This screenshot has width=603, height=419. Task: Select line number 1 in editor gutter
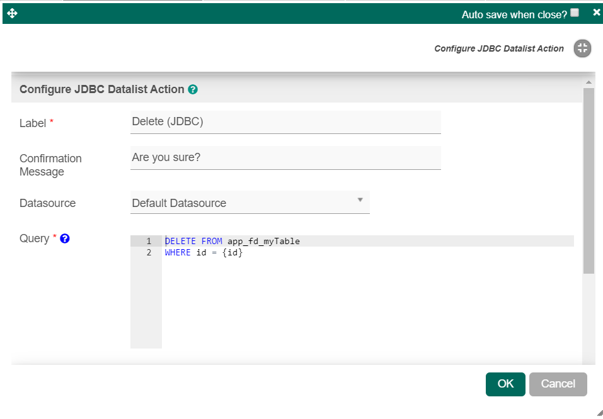149,241
